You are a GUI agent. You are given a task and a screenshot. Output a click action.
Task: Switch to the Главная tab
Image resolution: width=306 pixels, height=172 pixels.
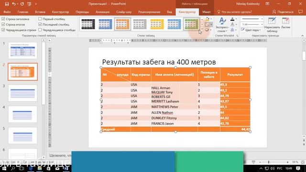(23, 12)
